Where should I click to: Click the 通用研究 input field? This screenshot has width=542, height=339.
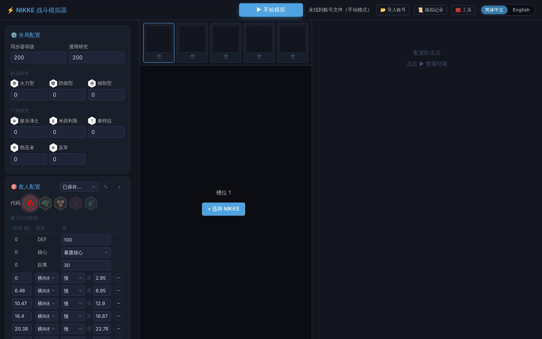97,58
